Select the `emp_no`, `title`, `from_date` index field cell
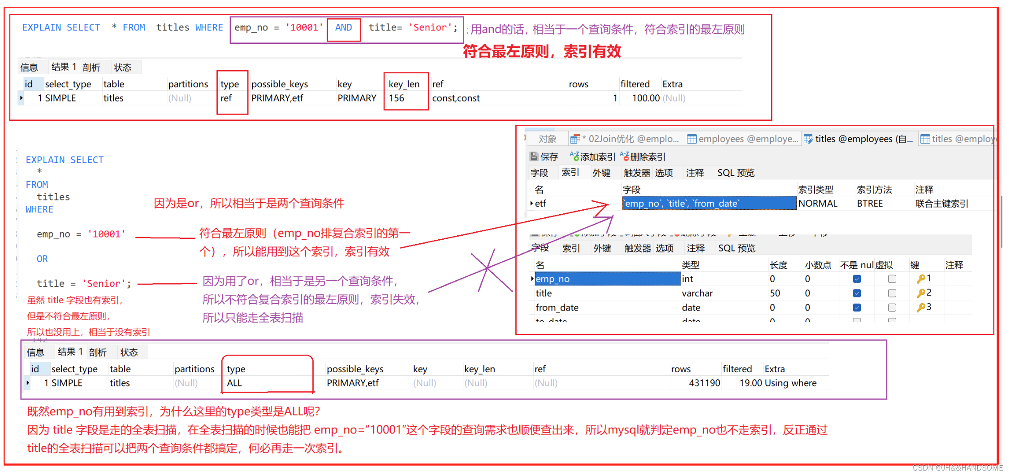 pos(709,204)
